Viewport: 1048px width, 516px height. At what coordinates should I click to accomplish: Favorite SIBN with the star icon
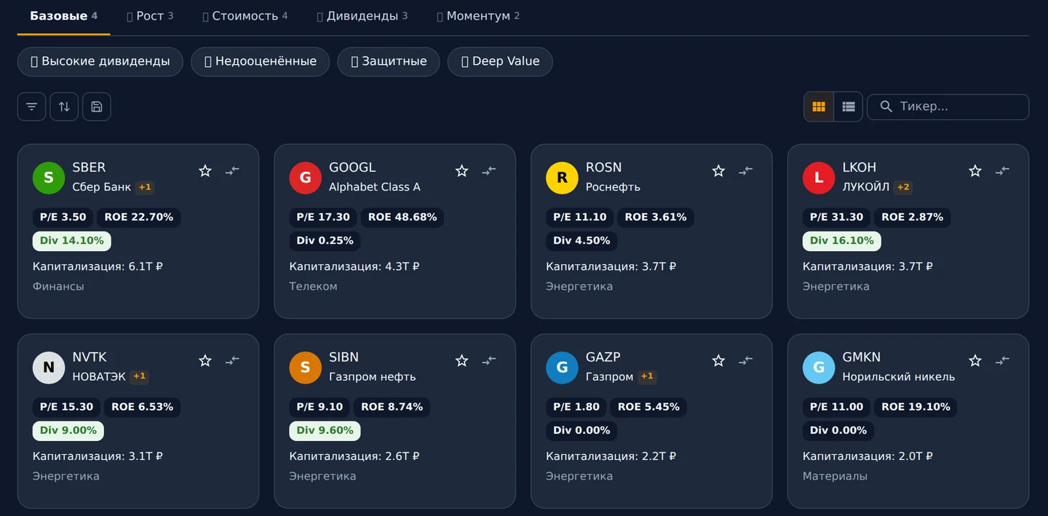click(461, 361)
